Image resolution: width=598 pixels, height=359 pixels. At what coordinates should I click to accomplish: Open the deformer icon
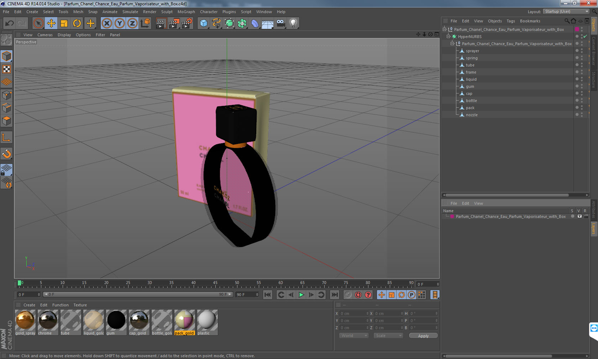click(x=255, y=23)
